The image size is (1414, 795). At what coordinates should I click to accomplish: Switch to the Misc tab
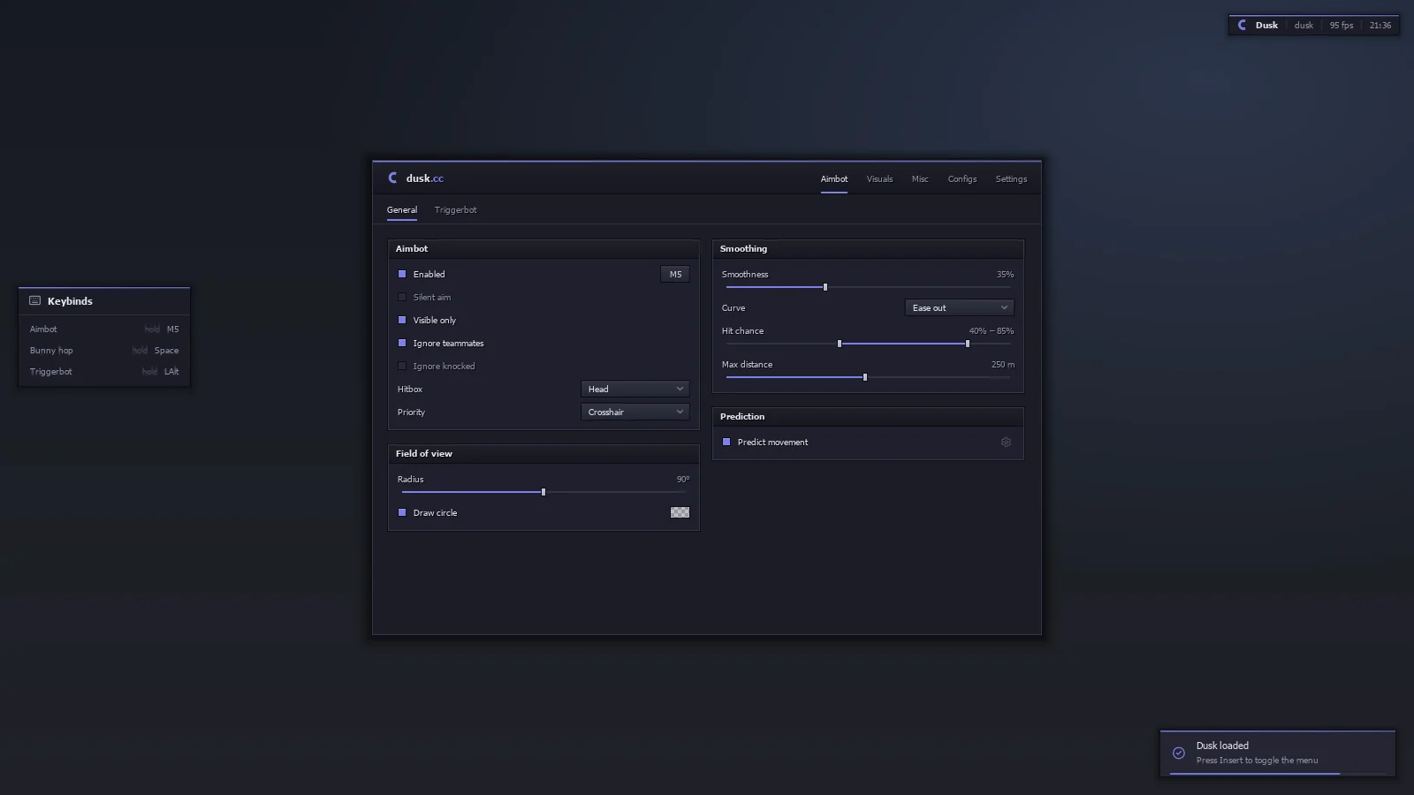tap(920, 179)
